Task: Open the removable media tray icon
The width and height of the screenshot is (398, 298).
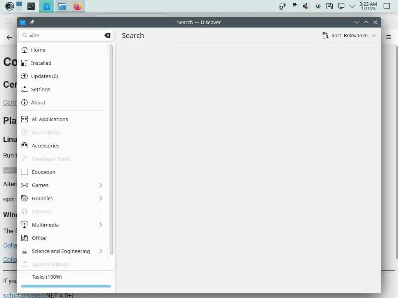Action: 330,6
